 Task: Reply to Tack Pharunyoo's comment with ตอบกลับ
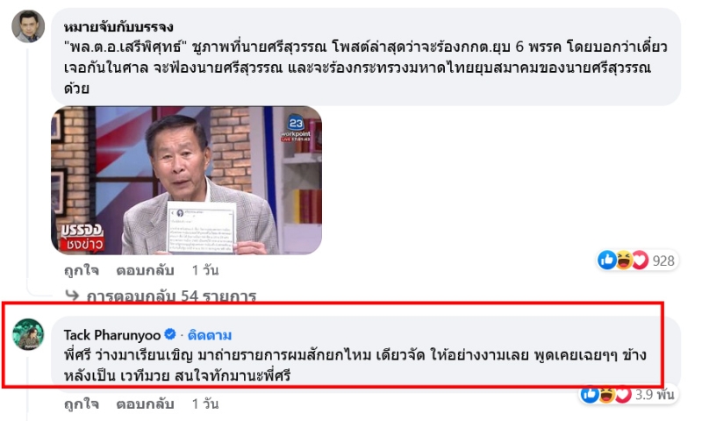(x=145, y=404)
